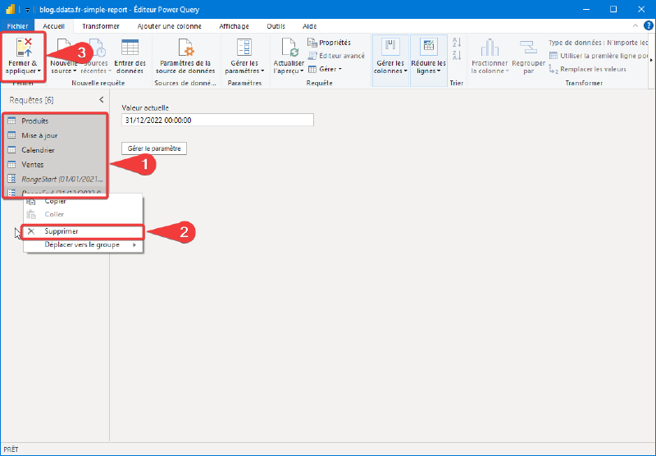Open the Éditeur avancé
The image size is (656, 456).
(x=336, y=56)
